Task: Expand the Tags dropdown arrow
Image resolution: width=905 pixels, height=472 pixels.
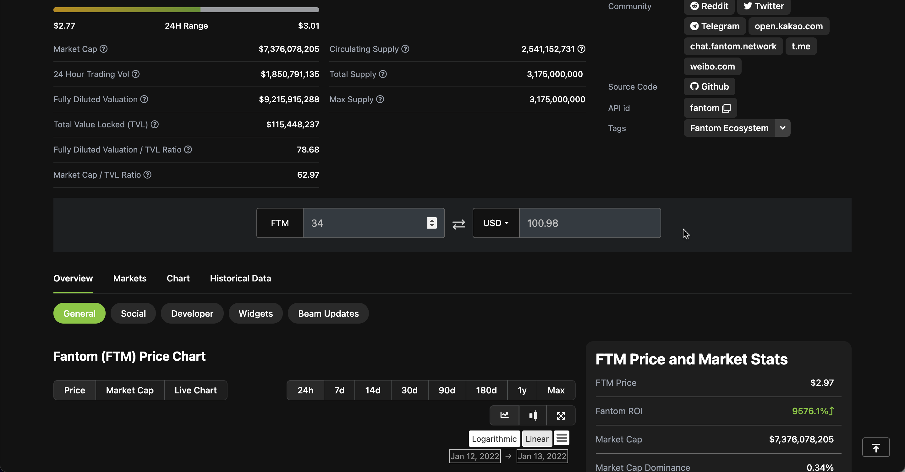Action: pos(782,128)
